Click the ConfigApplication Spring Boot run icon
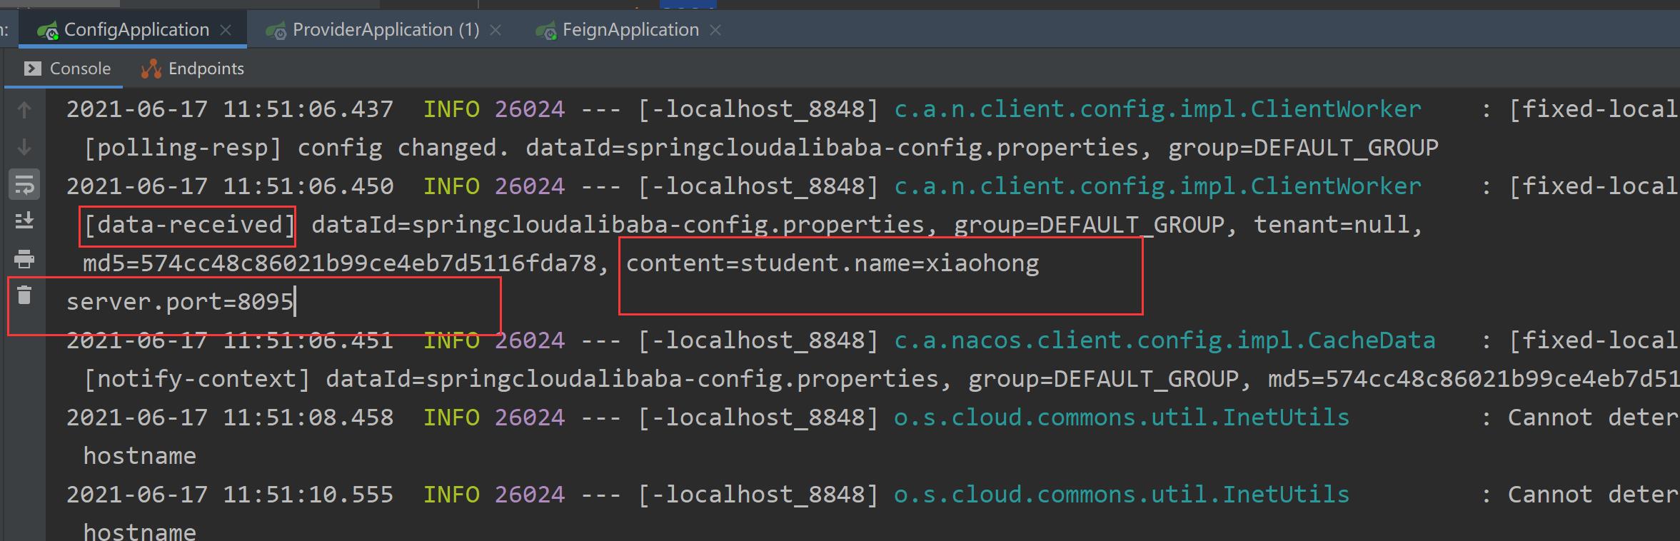1680x541 pixels. (48, 31)
